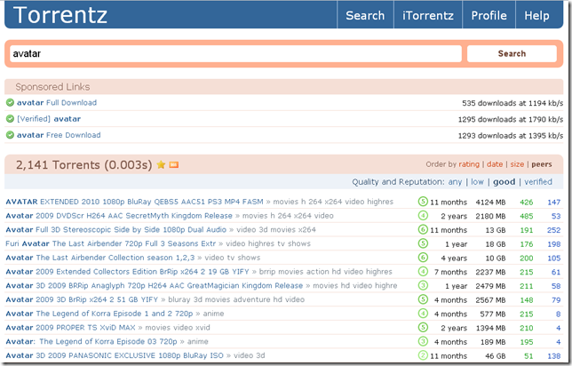The image size is (572, 366).
Task: Open Avatar 2009 DVDScr H264 AAC torrent
Action: point(119,215)
